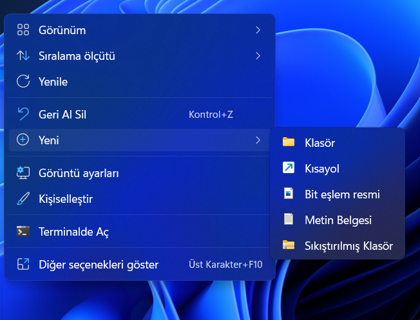Open Görüntü ayarları from the menu
Viewport: 420px width, 320px height.
[x=140, y=173]
